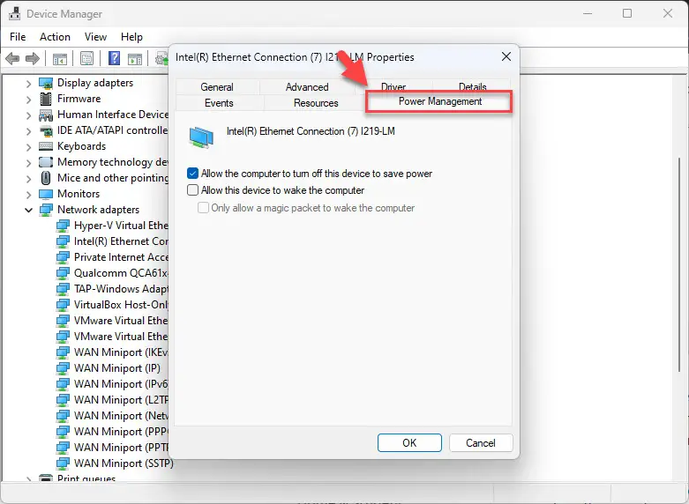This screenshot has height=504, width=689.
Task: Click the blue Help question mark toolbar icon
Action: (x=115, y=58)
